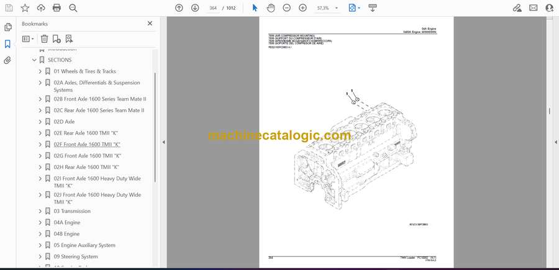
Task: Expand the 02D Axle bookmark
Action: point(40,122)
